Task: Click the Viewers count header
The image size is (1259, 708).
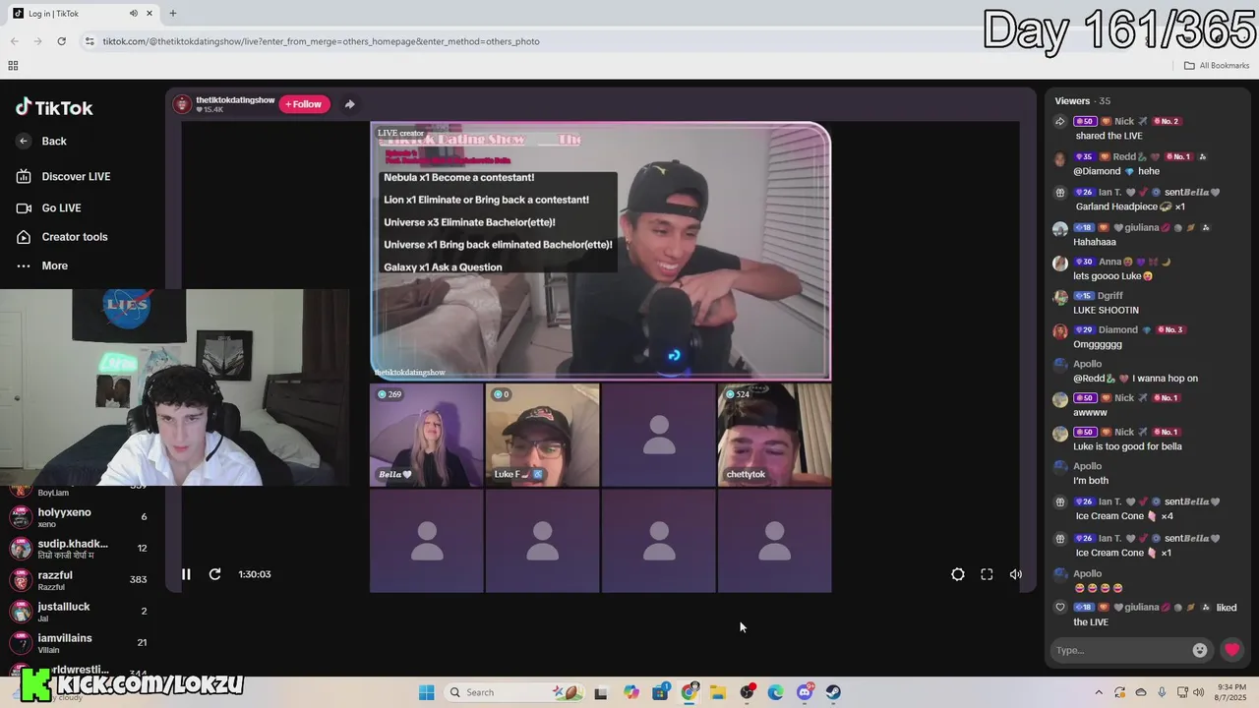Action: click(x=1082, y=101)
